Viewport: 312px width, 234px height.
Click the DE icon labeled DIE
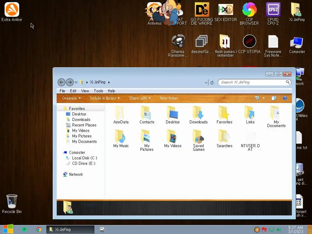click(x=202, y=13)
